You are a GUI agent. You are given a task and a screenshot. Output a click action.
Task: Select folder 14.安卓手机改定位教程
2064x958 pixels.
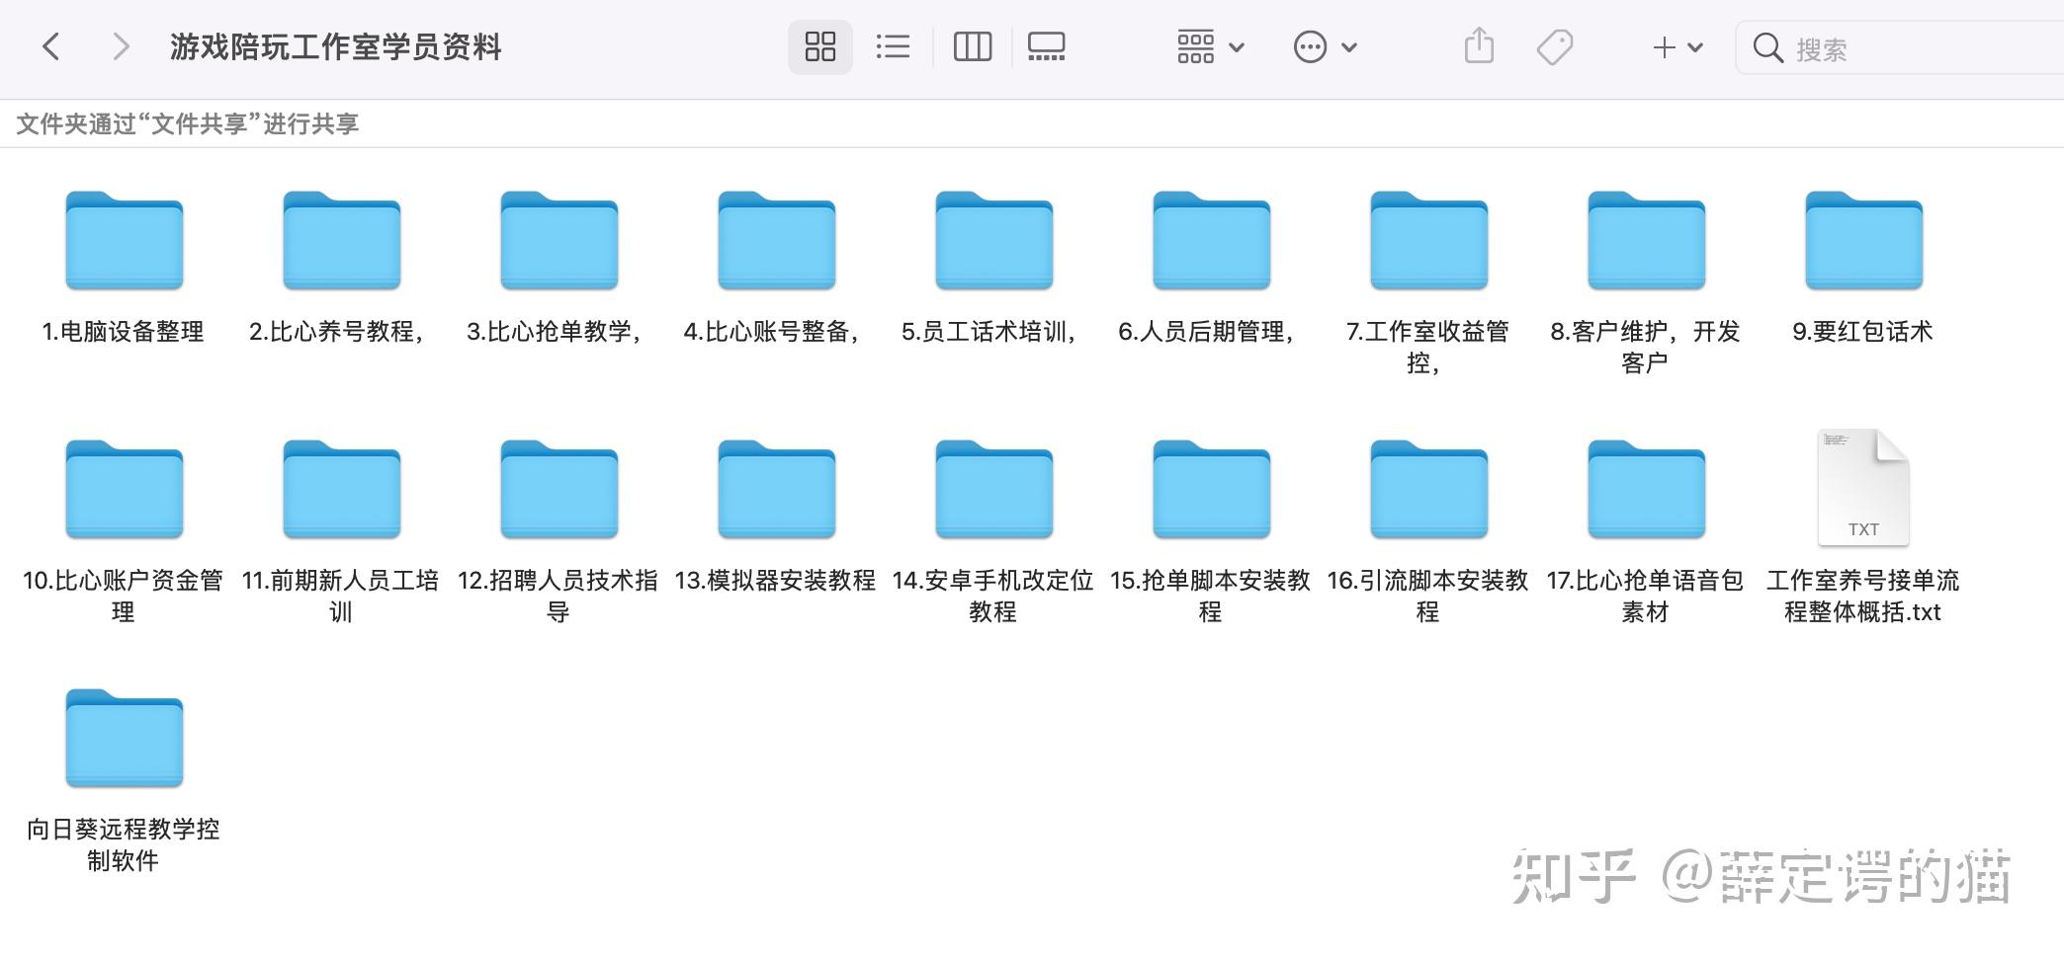pos(993,531)
